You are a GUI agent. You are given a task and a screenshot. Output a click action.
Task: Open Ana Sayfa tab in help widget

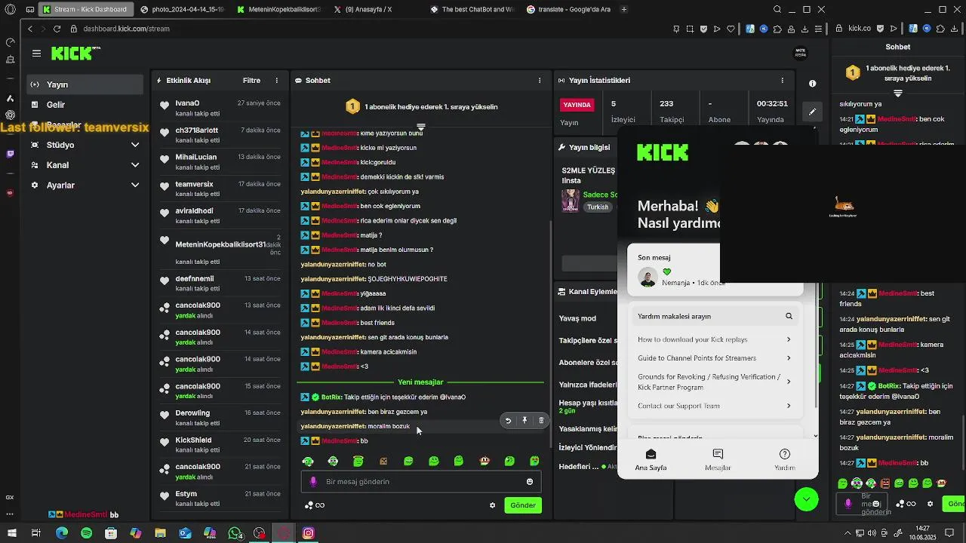[651, 459]
